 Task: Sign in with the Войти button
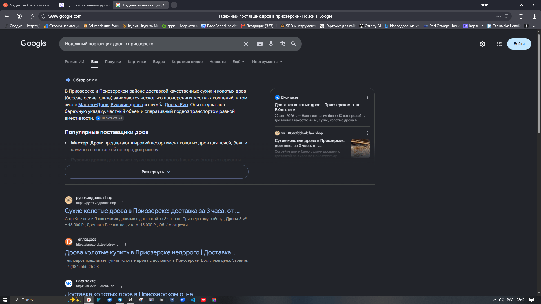pos(519,44)
